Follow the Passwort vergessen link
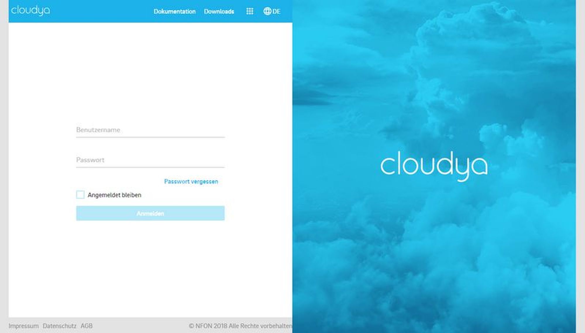 (191, 181)
